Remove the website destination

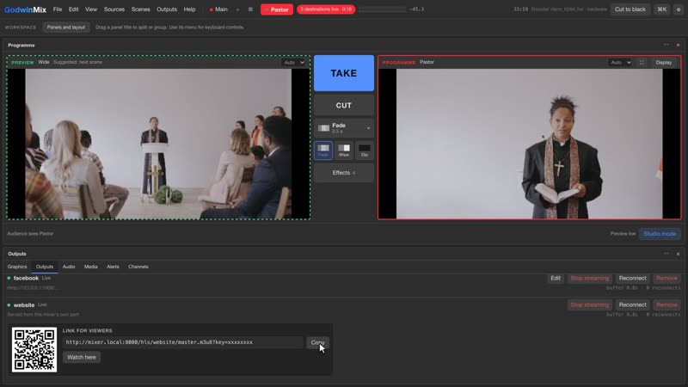(666, 305)
